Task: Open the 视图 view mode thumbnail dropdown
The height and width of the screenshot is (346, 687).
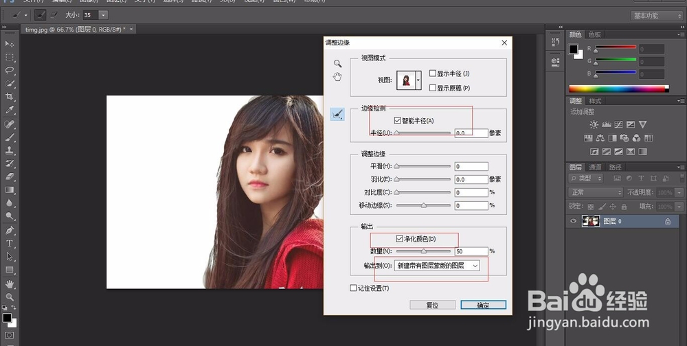Action: 418,80
